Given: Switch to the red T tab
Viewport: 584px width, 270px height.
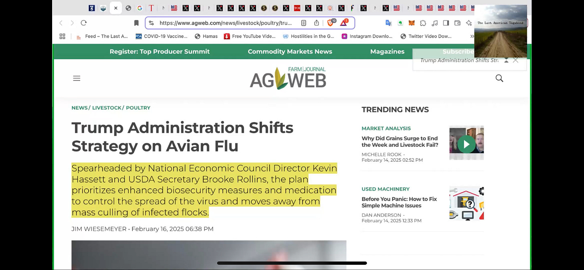Looking at the screenshot, I should (151, 8).
